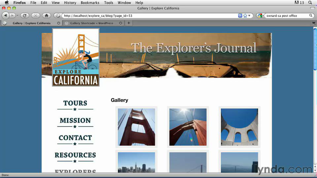This screenshot has width=317, height=178.
Task: Click the browser Back arrow button
Action: tap(6, 15)
